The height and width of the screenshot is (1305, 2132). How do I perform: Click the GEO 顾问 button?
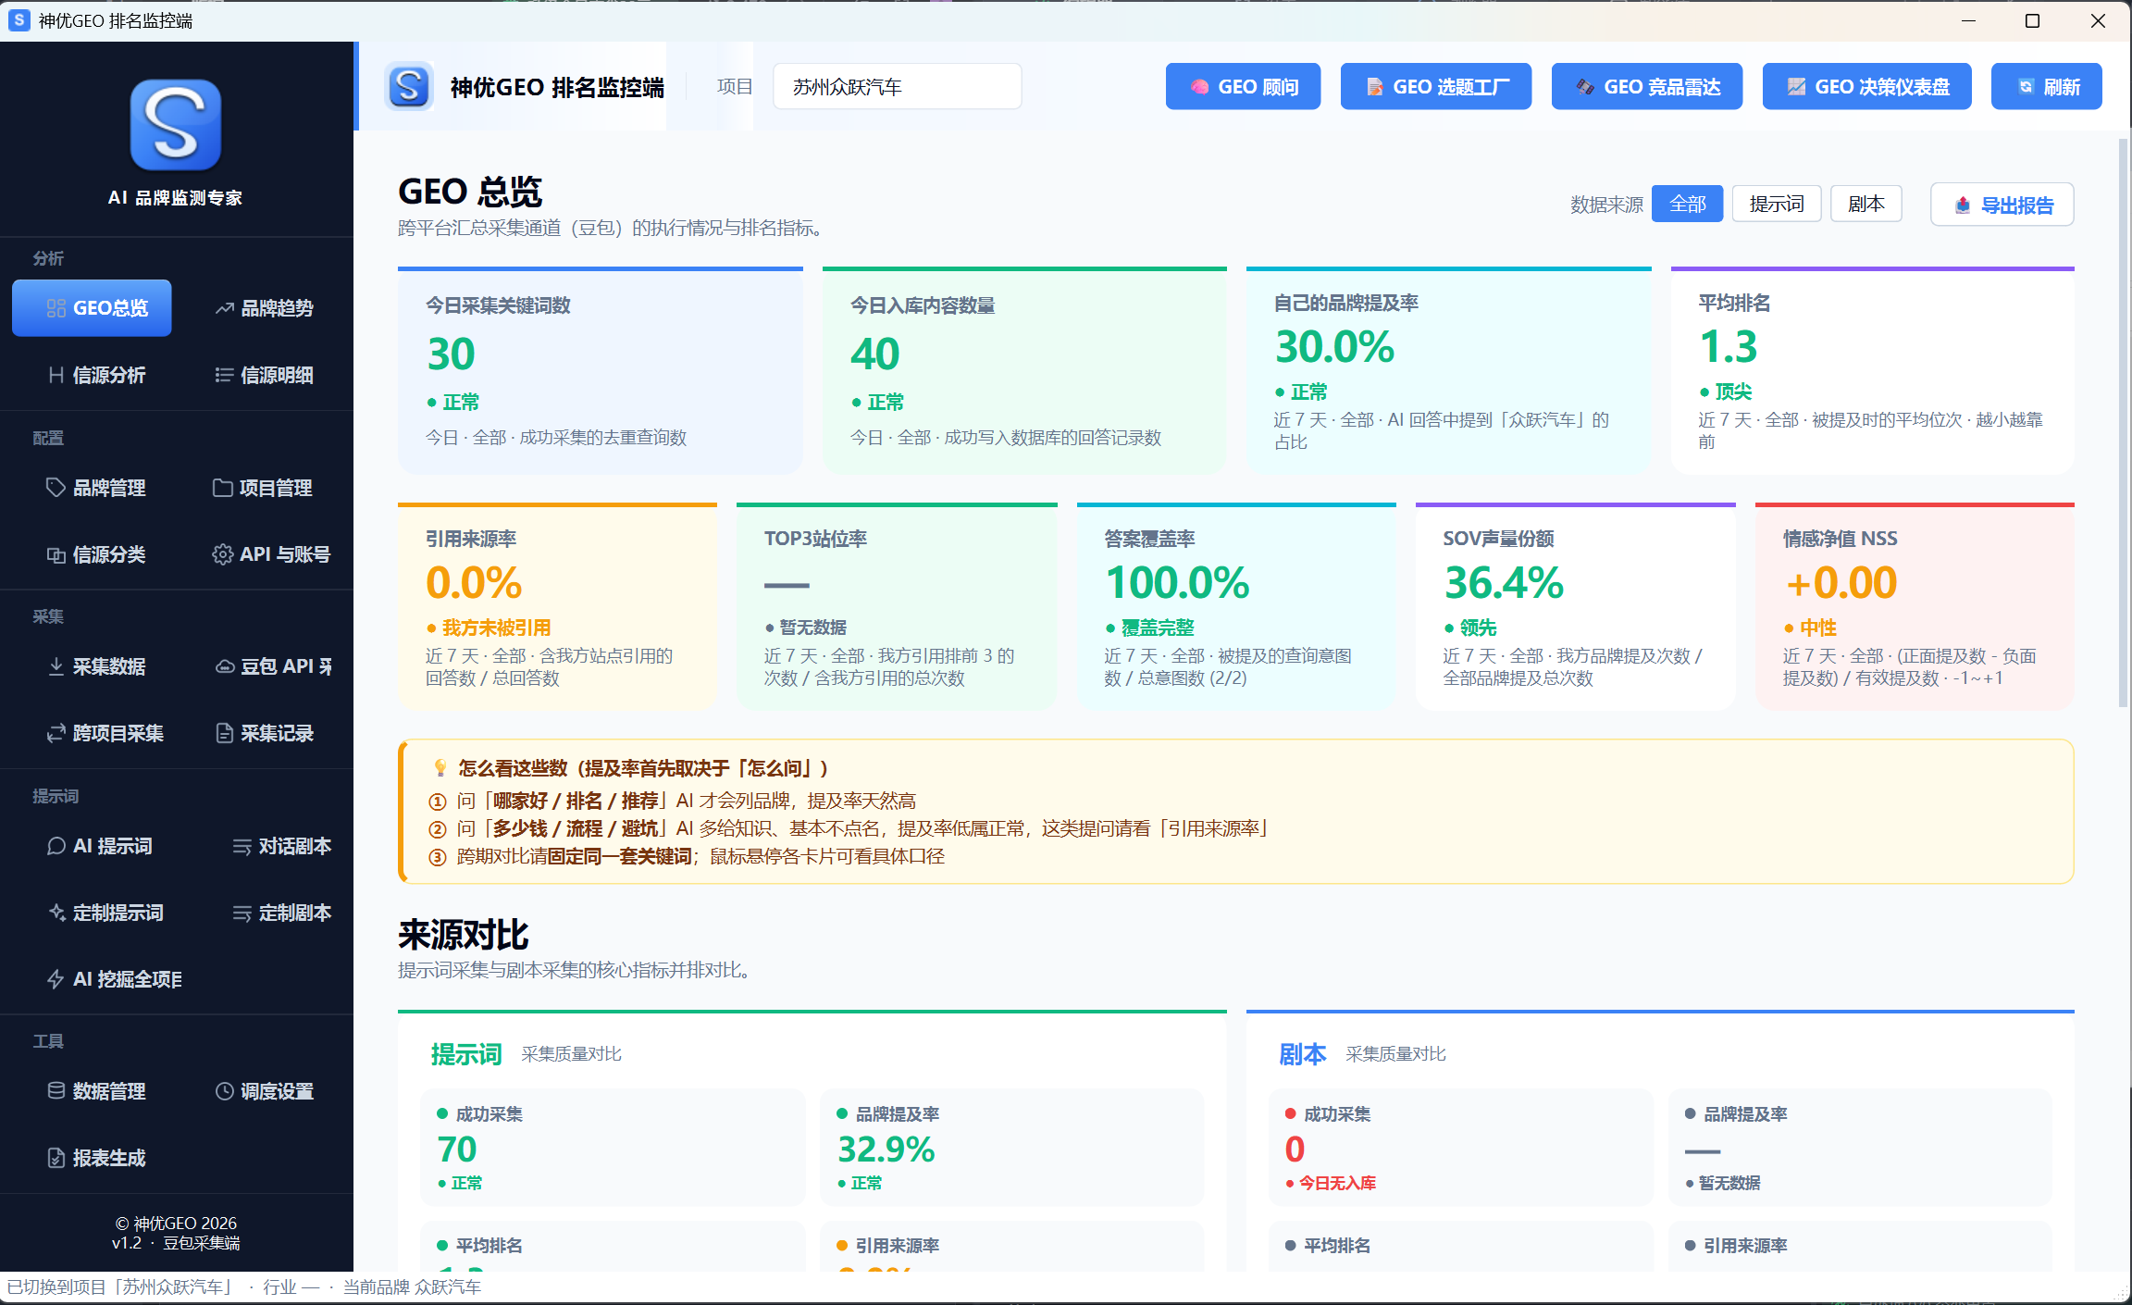pos(1243,87)
